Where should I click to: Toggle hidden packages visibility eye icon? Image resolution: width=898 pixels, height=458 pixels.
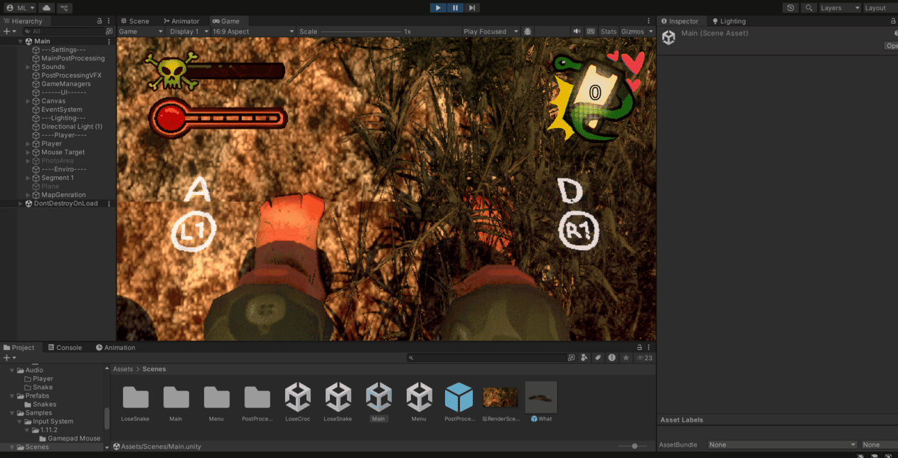coord(643,358)
